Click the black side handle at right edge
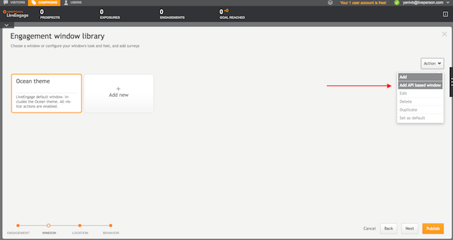This screenshot has width=453, height=240. coord(451,82)
